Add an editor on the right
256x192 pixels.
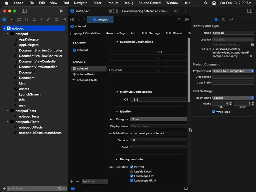point(187,19)
